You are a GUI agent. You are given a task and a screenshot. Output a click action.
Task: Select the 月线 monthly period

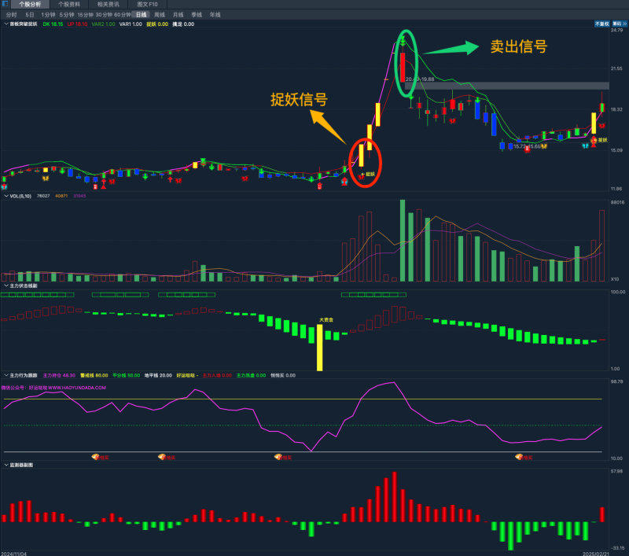(178, 15)
